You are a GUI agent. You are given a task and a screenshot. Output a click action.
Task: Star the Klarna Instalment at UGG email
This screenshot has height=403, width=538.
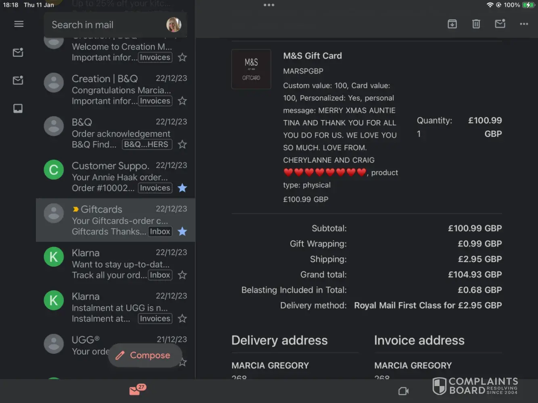182,318
